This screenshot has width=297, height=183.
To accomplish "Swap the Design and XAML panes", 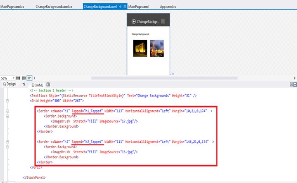I will click(24, 84).
